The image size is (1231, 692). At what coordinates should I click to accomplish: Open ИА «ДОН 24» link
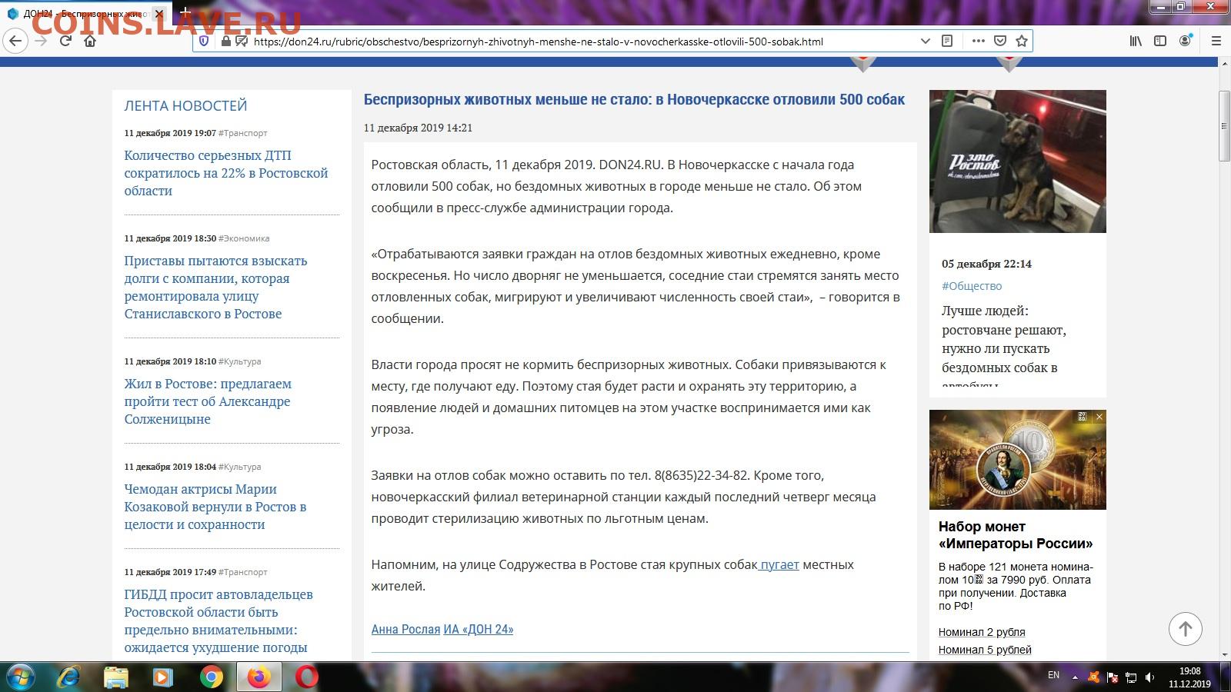coord(479,629)
